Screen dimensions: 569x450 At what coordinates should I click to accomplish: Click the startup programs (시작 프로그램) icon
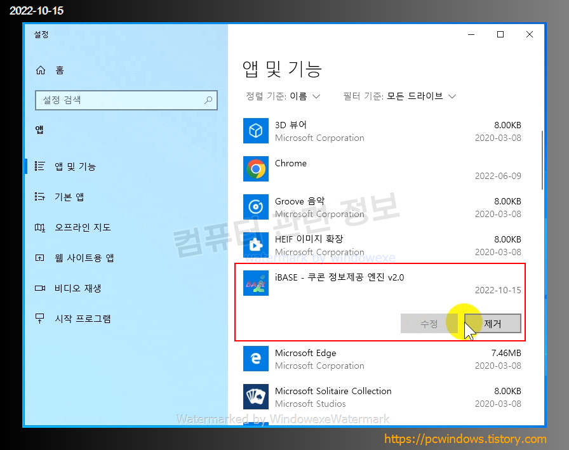(39, 319)
